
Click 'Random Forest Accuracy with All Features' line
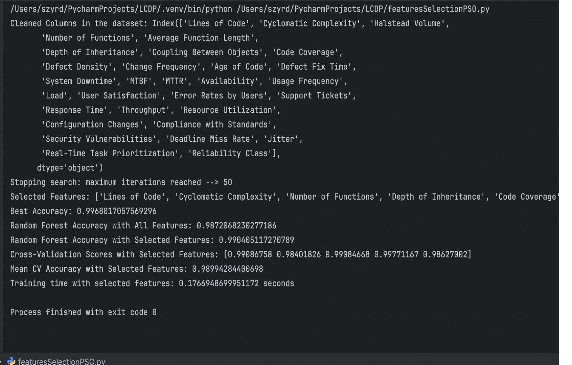tap(143, 226)
